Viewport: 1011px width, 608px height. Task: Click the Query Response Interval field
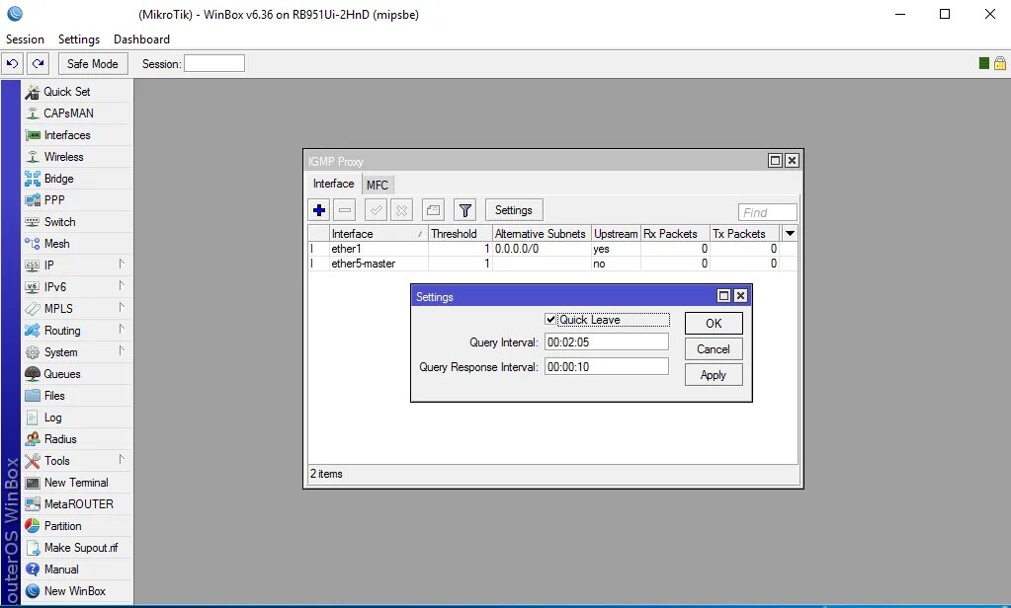607,366
